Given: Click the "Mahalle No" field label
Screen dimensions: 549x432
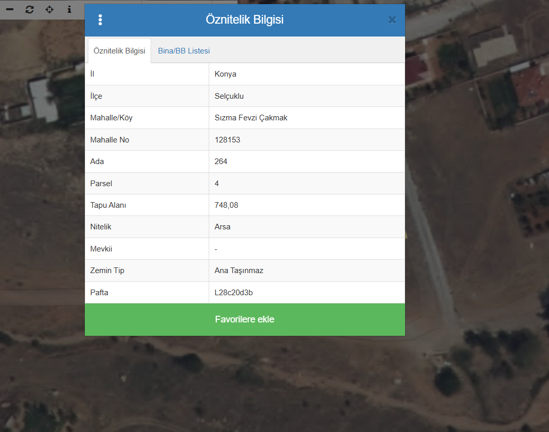Looking at the screenshot, I should coord(109,140).
